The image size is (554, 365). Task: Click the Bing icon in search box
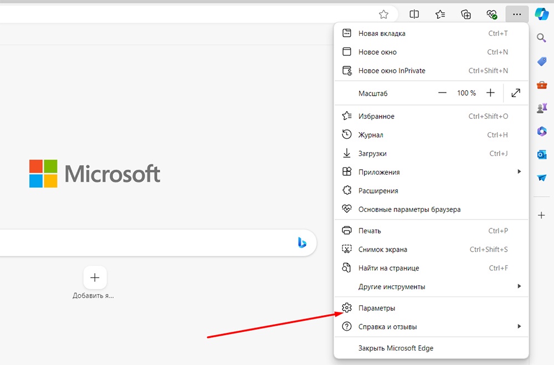pyautogui.click(x=302, y=243)
